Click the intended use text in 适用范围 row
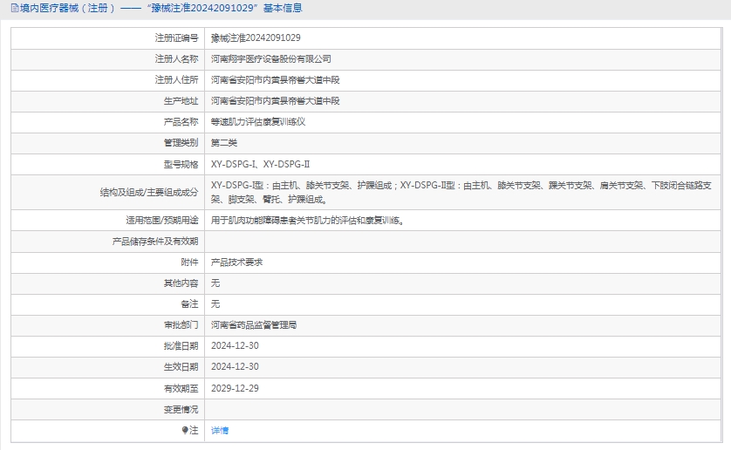Image resolution: width=731 pixels, height=450 pixels. (x=307, y=221)
